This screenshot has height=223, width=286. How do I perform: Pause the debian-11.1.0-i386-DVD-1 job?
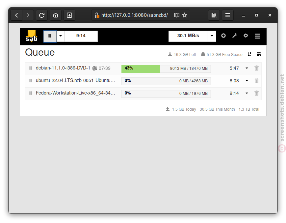point(31,68)
